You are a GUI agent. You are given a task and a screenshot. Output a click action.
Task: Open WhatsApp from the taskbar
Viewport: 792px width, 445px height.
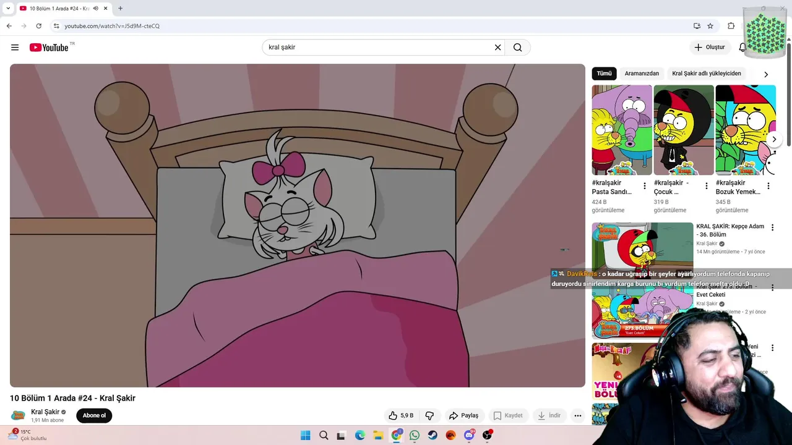[415, 435]
